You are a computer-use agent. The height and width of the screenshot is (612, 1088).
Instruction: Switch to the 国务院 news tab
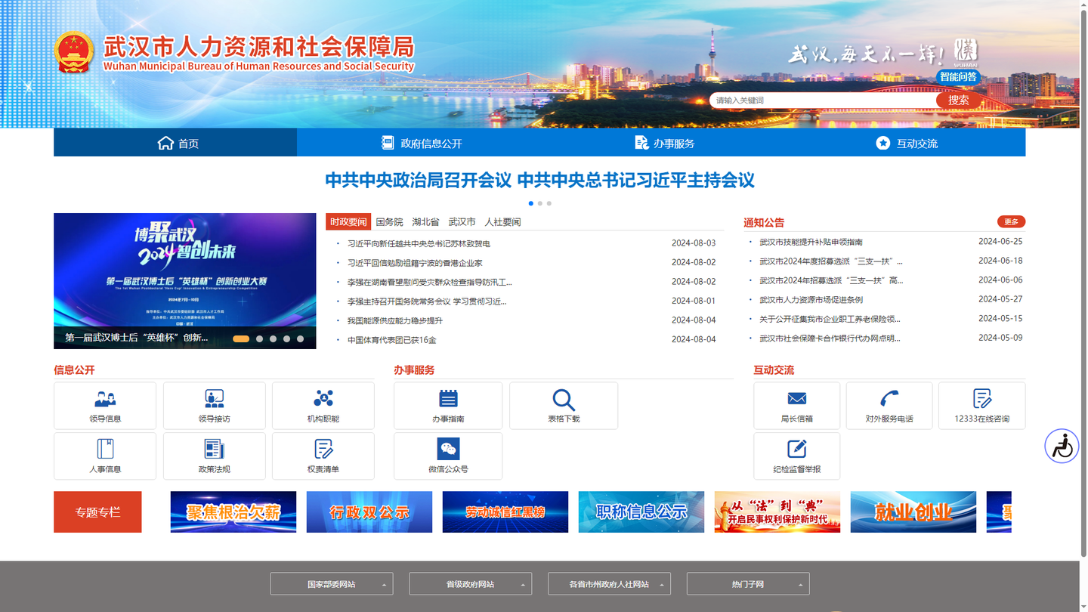pos(389,221)
